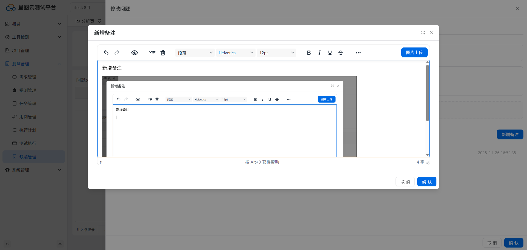Toggle underline text formatting
The width and height of the screenshot is (527, 250).
(x=330, y=53)
